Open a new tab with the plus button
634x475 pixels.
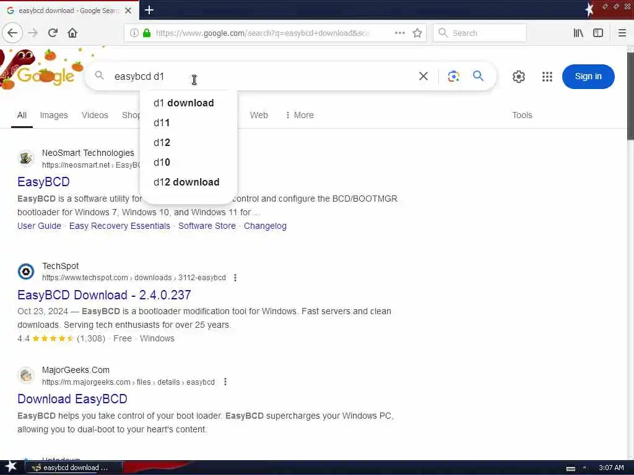pyautogui.click(x=149, y=10)
